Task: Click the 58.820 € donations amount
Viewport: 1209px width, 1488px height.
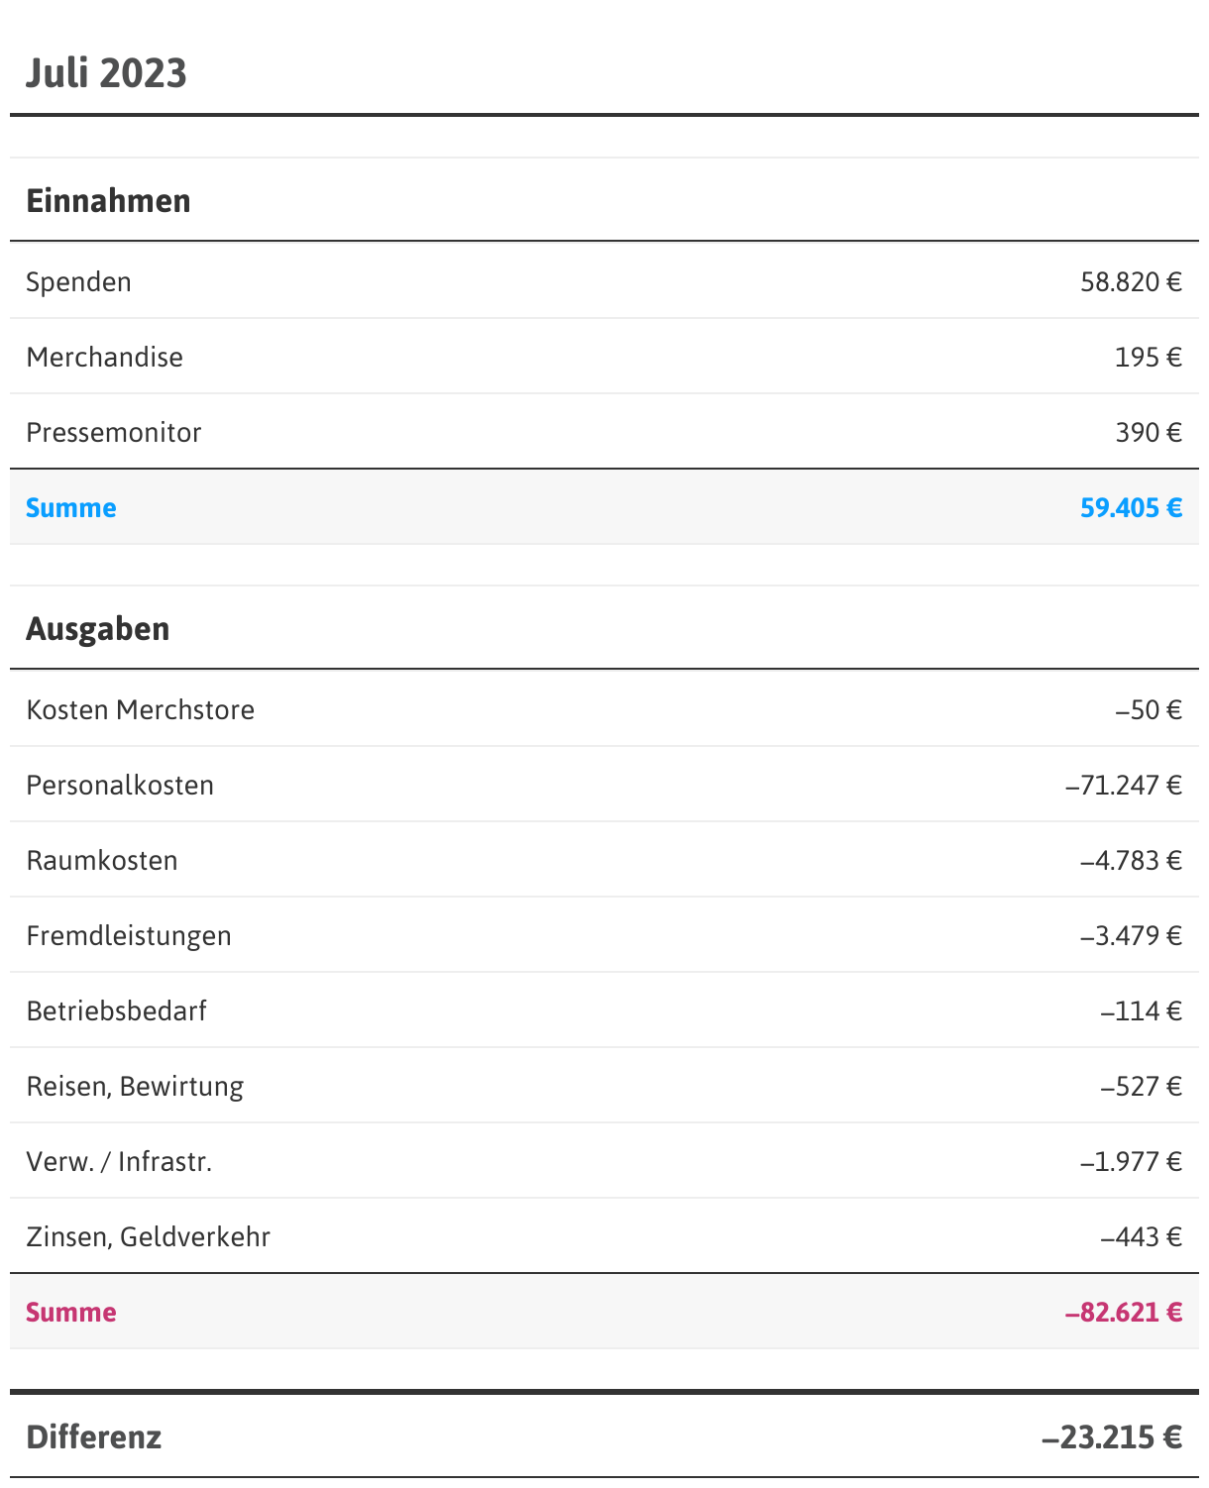Action: 1131,282
